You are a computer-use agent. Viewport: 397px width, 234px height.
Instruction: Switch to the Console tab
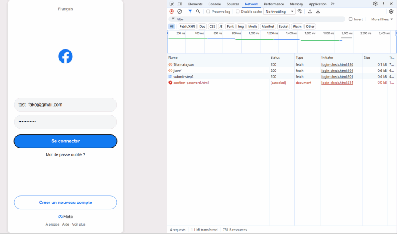pos(215,4)
